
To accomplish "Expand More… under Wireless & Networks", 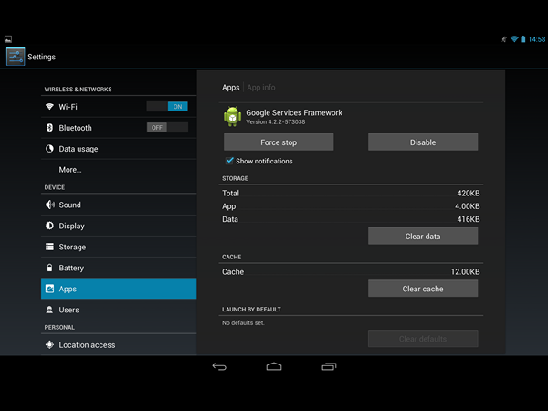I will [70, 170].
